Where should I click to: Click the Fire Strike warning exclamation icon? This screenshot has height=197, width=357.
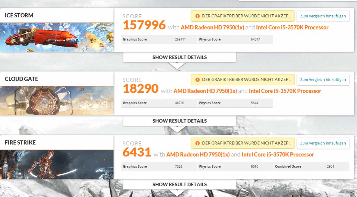pyautogui.click(x=197, y=143)
